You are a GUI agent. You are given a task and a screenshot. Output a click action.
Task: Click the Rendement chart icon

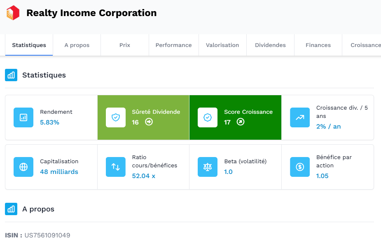(x=23, y=117)
